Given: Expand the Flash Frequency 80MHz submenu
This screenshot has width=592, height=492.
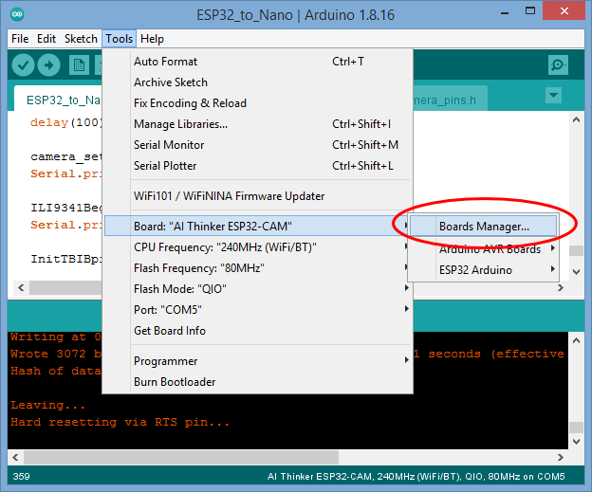Looking at the screenshot, I should [257, 268].
